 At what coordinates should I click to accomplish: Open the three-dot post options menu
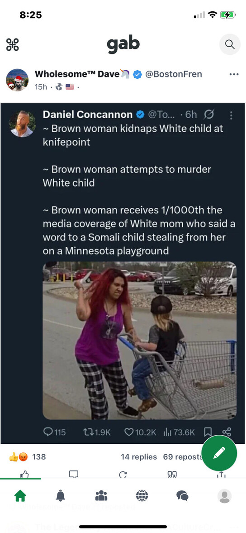point(234,74)
